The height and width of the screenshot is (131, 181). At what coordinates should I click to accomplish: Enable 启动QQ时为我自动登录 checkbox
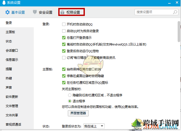pyautogui.click(x=64, y=31)
